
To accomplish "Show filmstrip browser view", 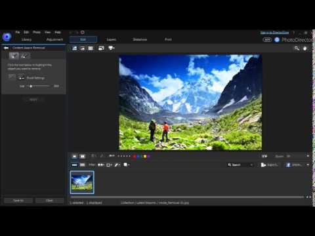I will point(74,165).
